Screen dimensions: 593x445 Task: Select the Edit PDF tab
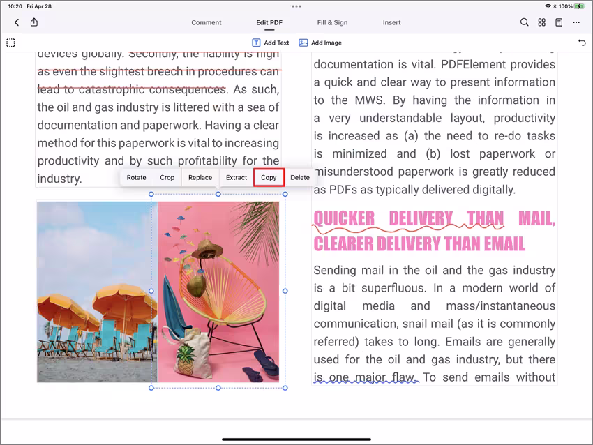pyautogui.click(x=269, y=22)
